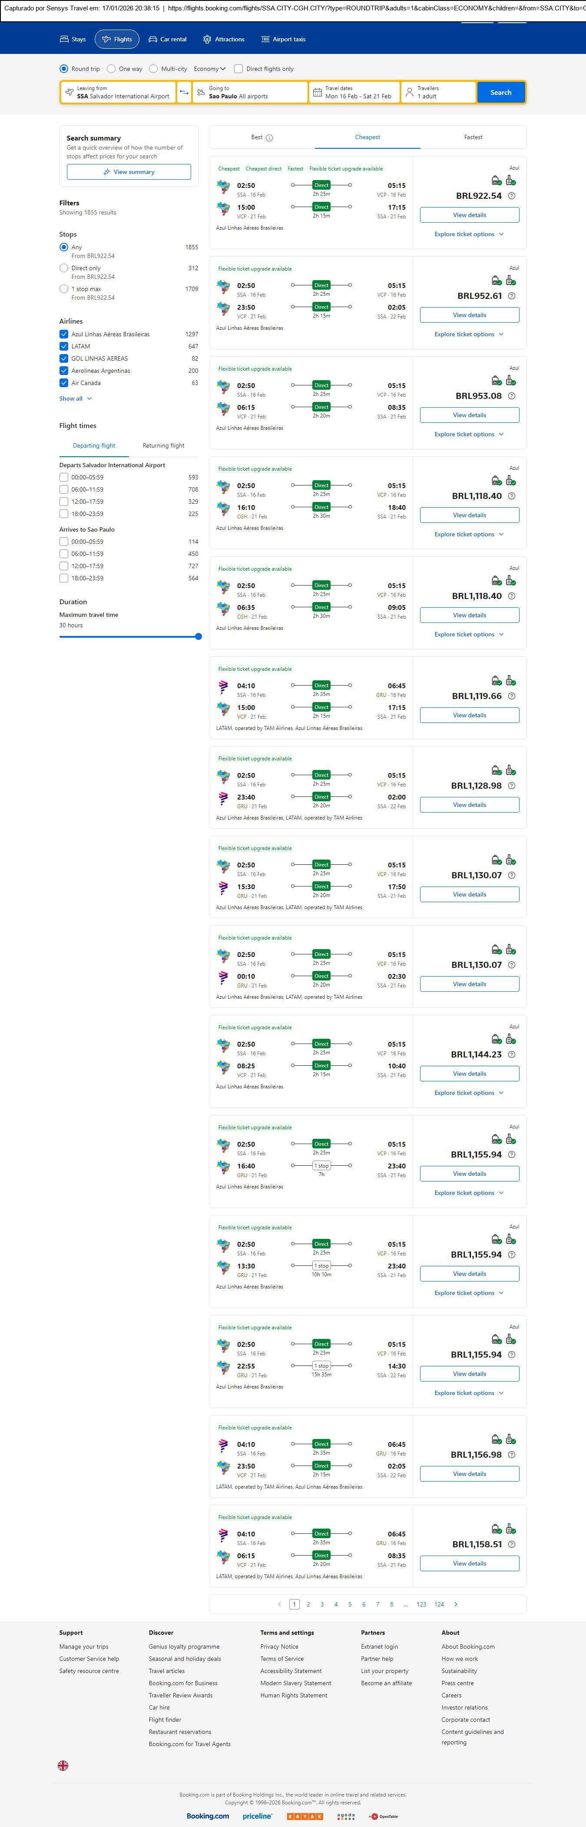
Task: Click the View summary button
Action: (x=129, y=172)
